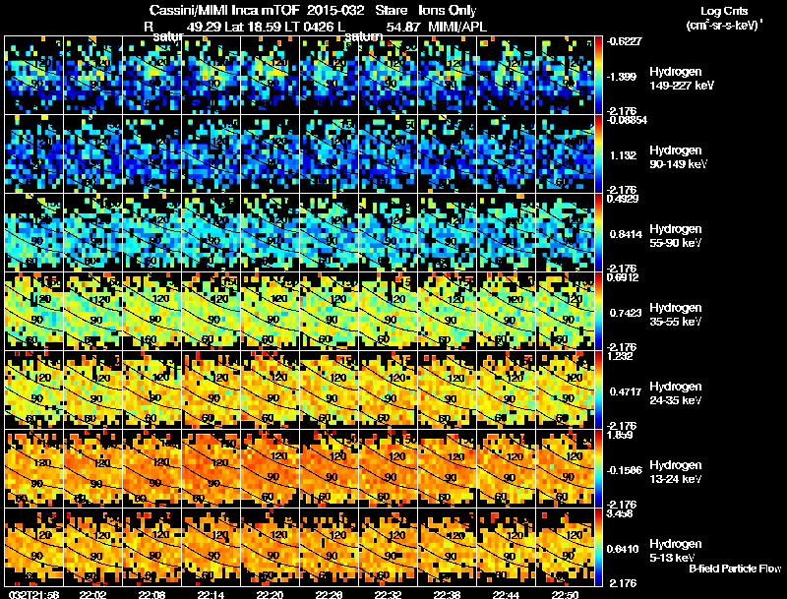Click the 22:38 time axis label
The width and height of the screenshot is (787, 599).
point(447,594)
